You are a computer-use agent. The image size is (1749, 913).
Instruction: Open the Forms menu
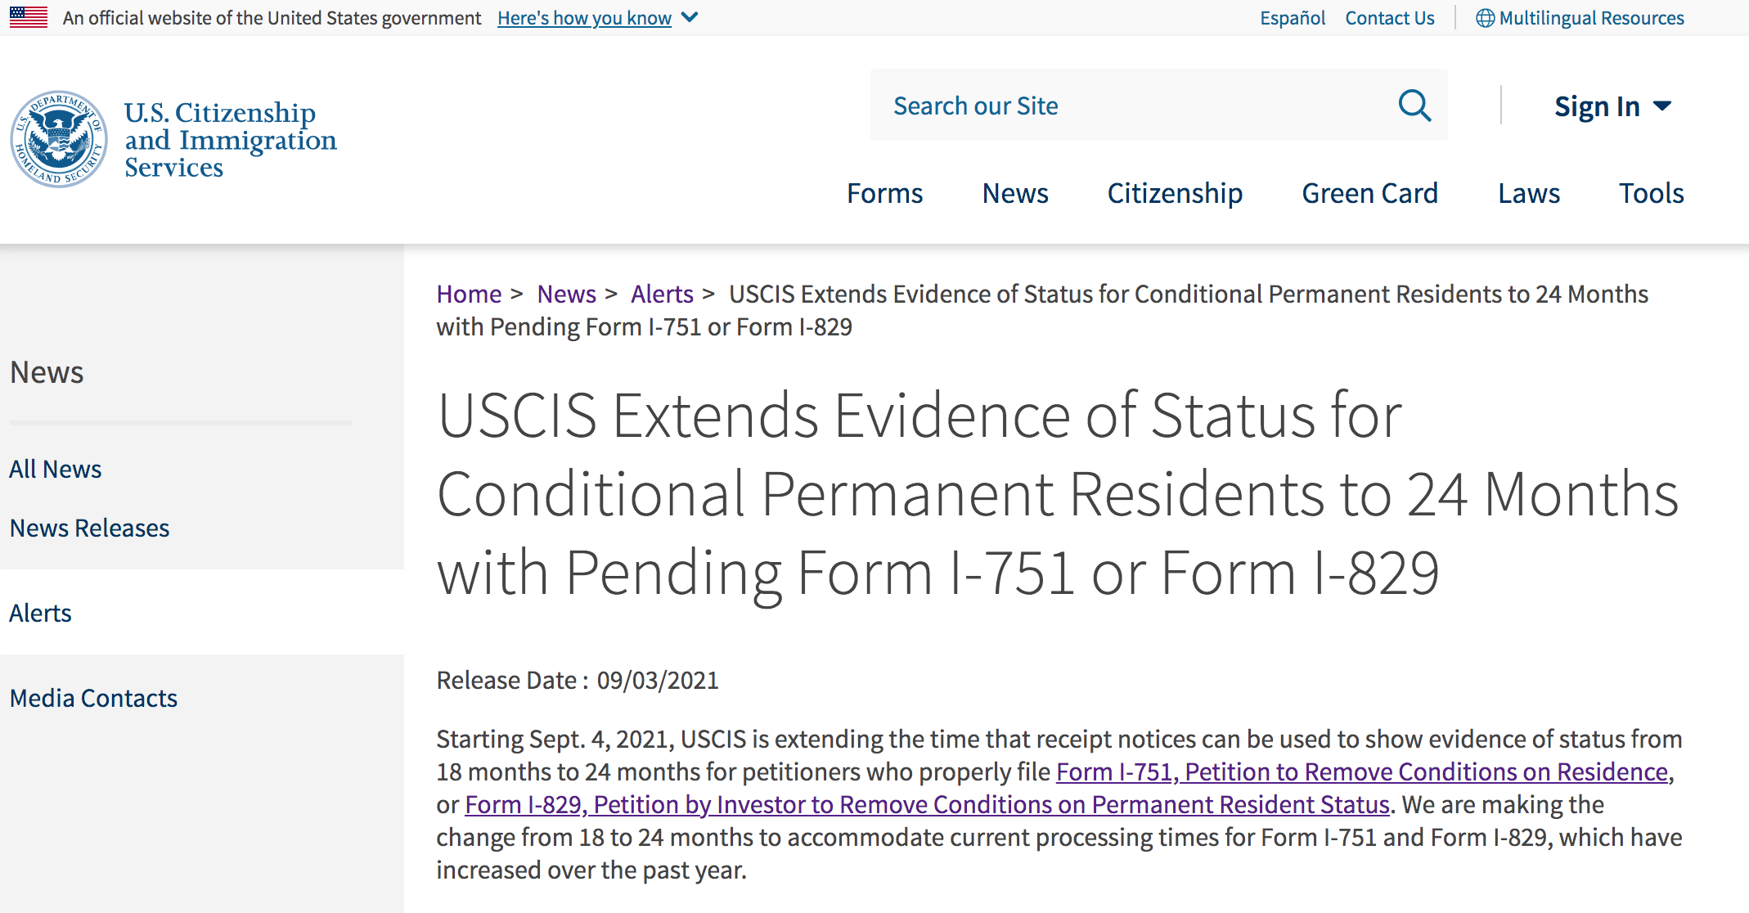click(x=884, y=193)
